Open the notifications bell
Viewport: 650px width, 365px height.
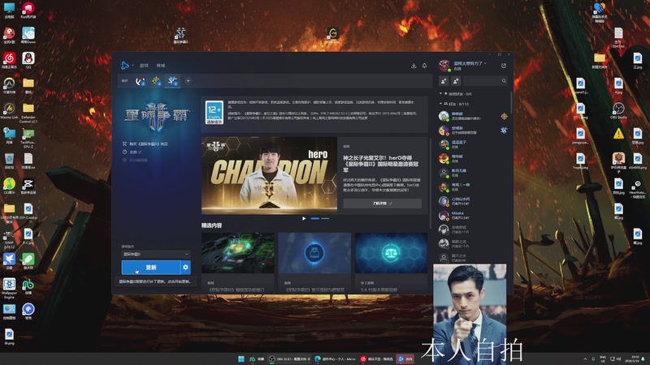tap(424, 66)
